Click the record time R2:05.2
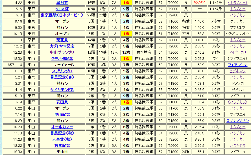251x155 pixels. tap(199, 3)
